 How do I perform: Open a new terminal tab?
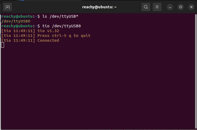(7, 7)
